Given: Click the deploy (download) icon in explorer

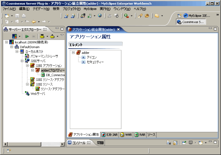Looking at the screenshot, I should tap(42, 36).
